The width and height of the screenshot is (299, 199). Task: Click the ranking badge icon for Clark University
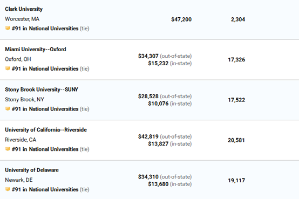point(8,28)
